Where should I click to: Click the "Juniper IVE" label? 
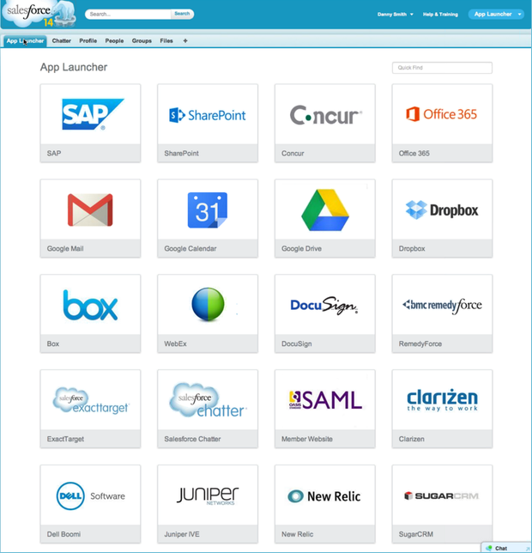coord(181,534)
